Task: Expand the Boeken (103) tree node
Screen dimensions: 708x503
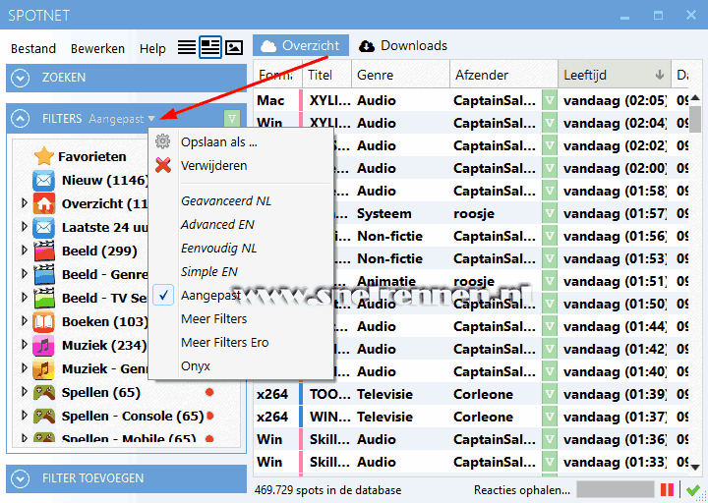Action: tap(25, 321)
